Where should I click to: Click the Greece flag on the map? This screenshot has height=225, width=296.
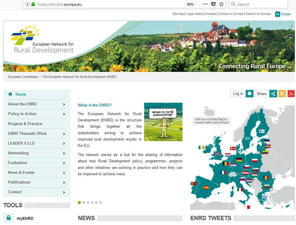coord(264,198)
